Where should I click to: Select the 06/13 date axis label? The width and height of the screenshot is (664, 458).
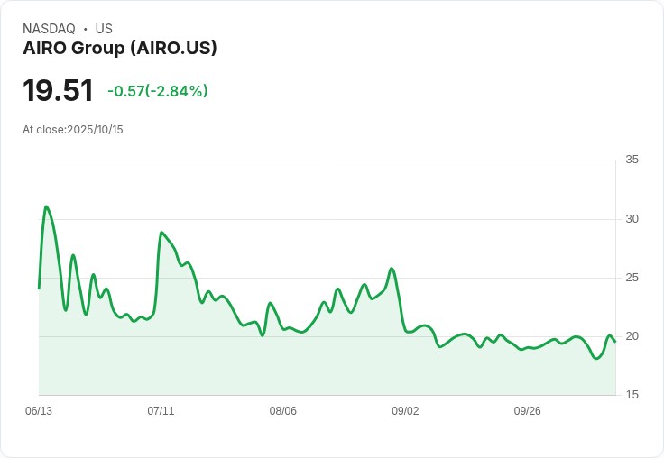[39, 410]
